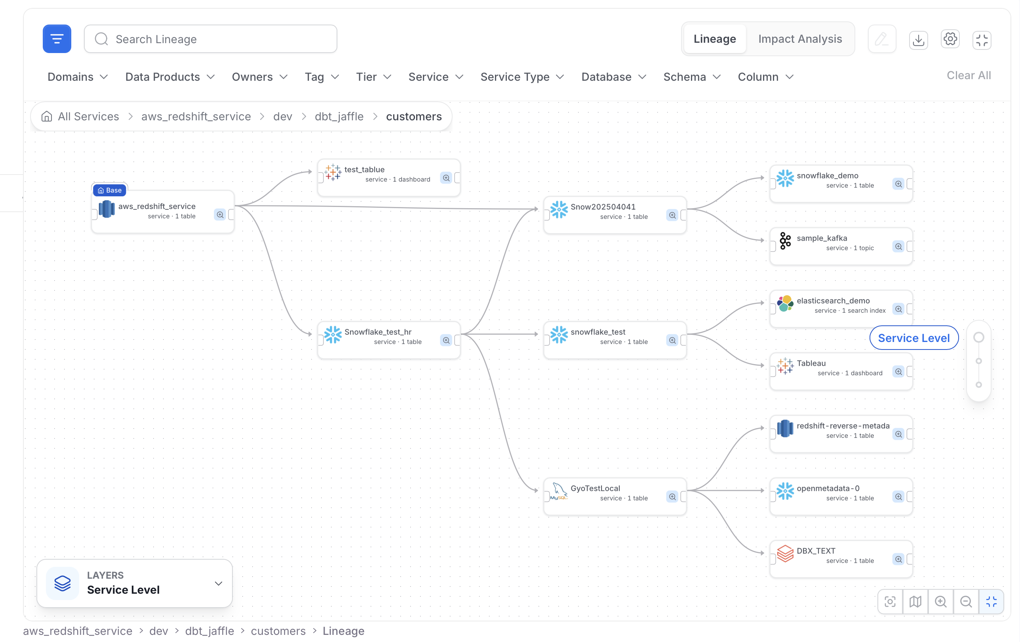
Task: Click the zoom icon on the openmetadata-0 node
Action: [x=898, y=497]
